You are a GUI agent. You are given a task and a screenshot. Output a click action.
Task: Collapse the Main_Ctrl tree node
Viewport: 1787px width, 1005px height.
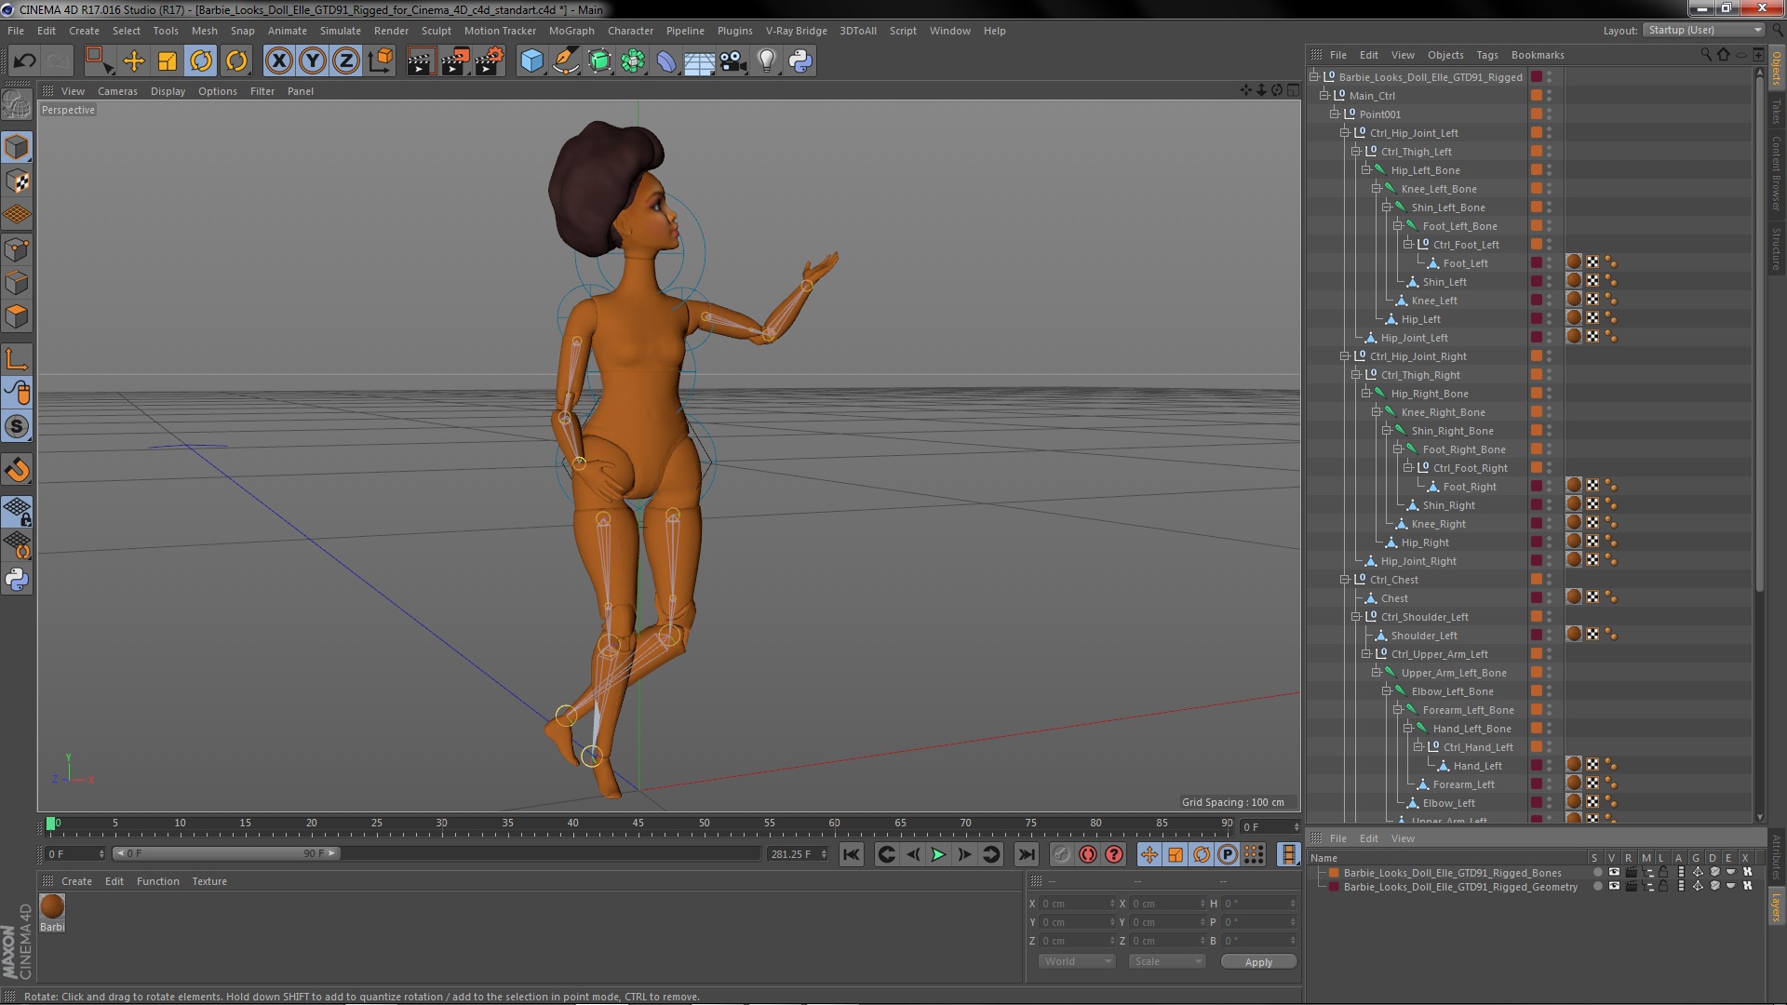click(x=1323, y=96)
